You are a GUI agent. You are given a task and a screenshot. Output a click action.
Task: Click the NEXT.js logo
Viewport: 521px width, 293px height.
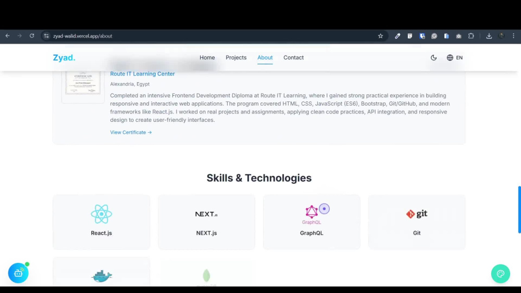[x=206, y=214]
